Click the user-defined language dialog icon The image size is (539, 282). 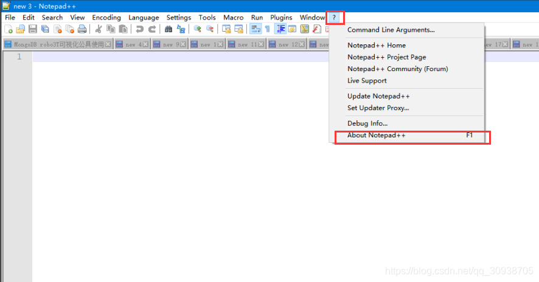coord(292,29)
